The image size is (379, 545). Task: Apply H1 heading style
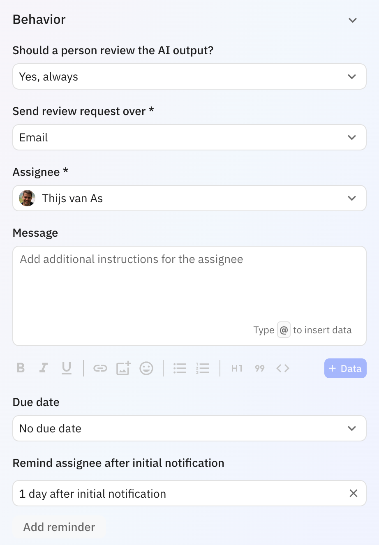pos(237,368)
